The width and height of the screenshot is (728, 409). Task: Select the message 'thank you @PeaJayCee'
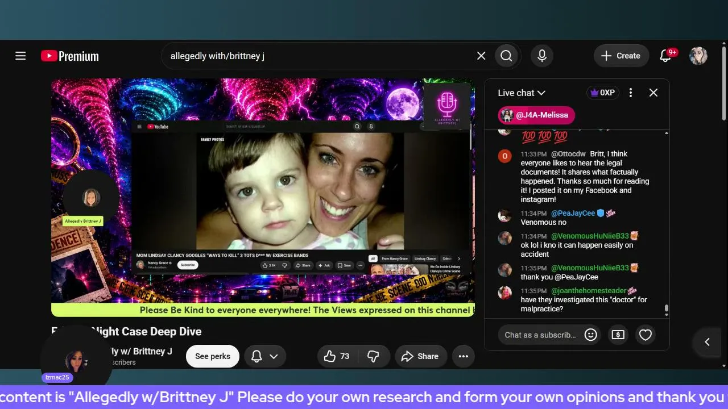tap(560, 277)
